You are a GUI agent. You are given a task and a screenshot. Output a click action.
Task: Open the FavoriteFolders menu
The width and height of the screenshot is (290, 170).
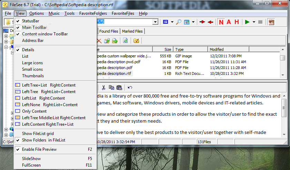coord(93,13)
